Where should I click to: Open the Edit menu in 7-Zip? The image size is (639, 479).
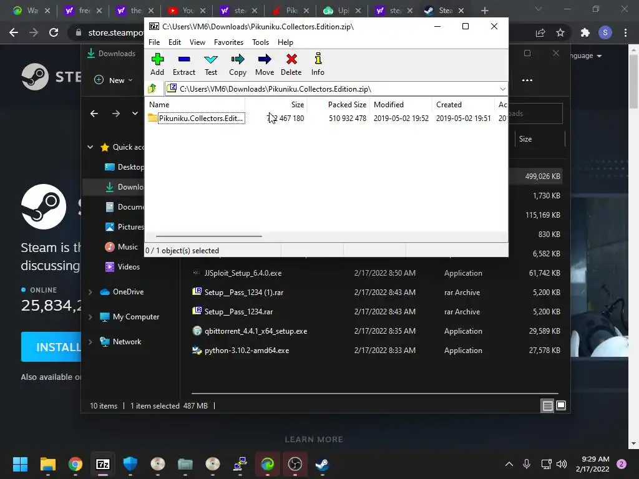coord(175,42)
